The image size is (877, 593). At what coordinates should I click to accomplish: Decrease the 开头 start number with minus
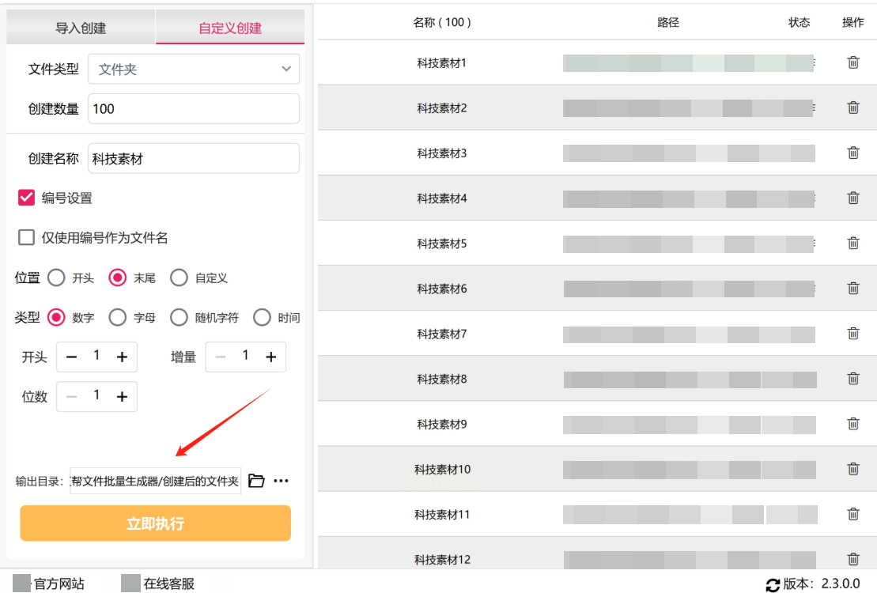pos(72,357)
